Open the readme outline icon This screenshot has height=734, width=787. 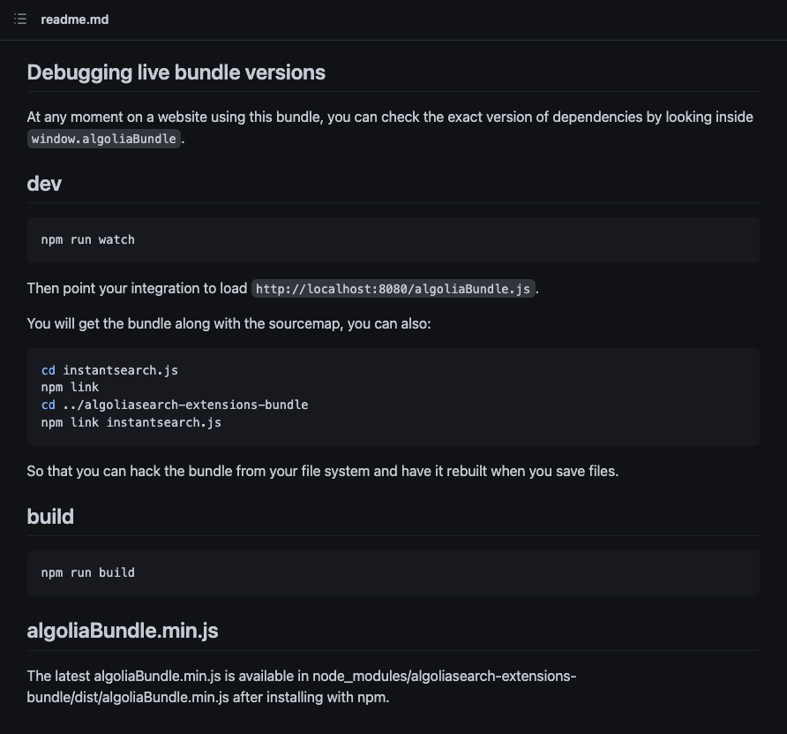[20, 19]
